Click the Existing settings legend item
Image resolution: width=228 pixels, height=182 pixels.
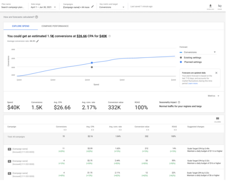tap(191, 58)
